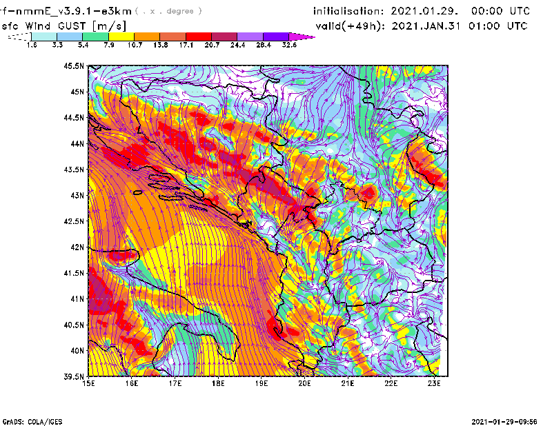Click the legend value '17.1'
This screenshot has height=426, width=552.
click(x=186, y=45)
